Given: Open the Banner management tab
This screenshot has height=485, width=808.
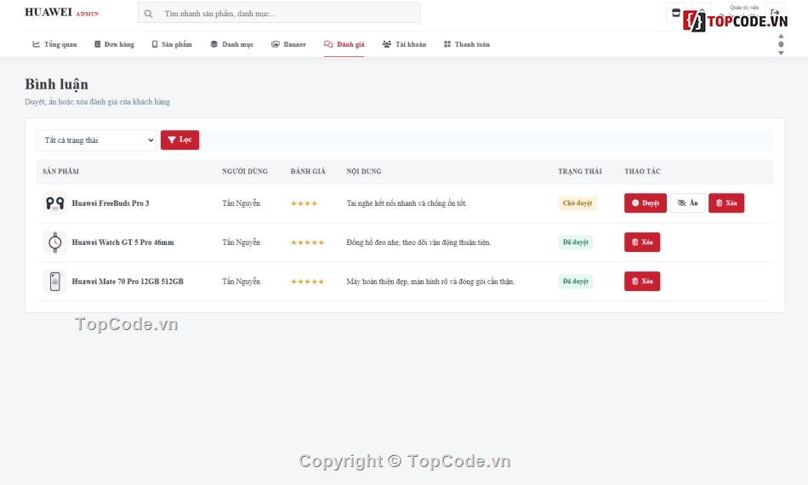Looking at the screenshot, I should (x=288, y=44).
